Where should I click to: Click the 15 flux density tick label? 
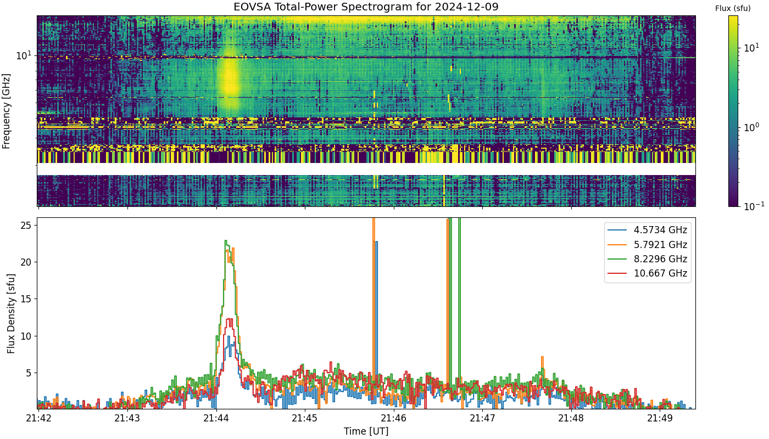point(27,299)
